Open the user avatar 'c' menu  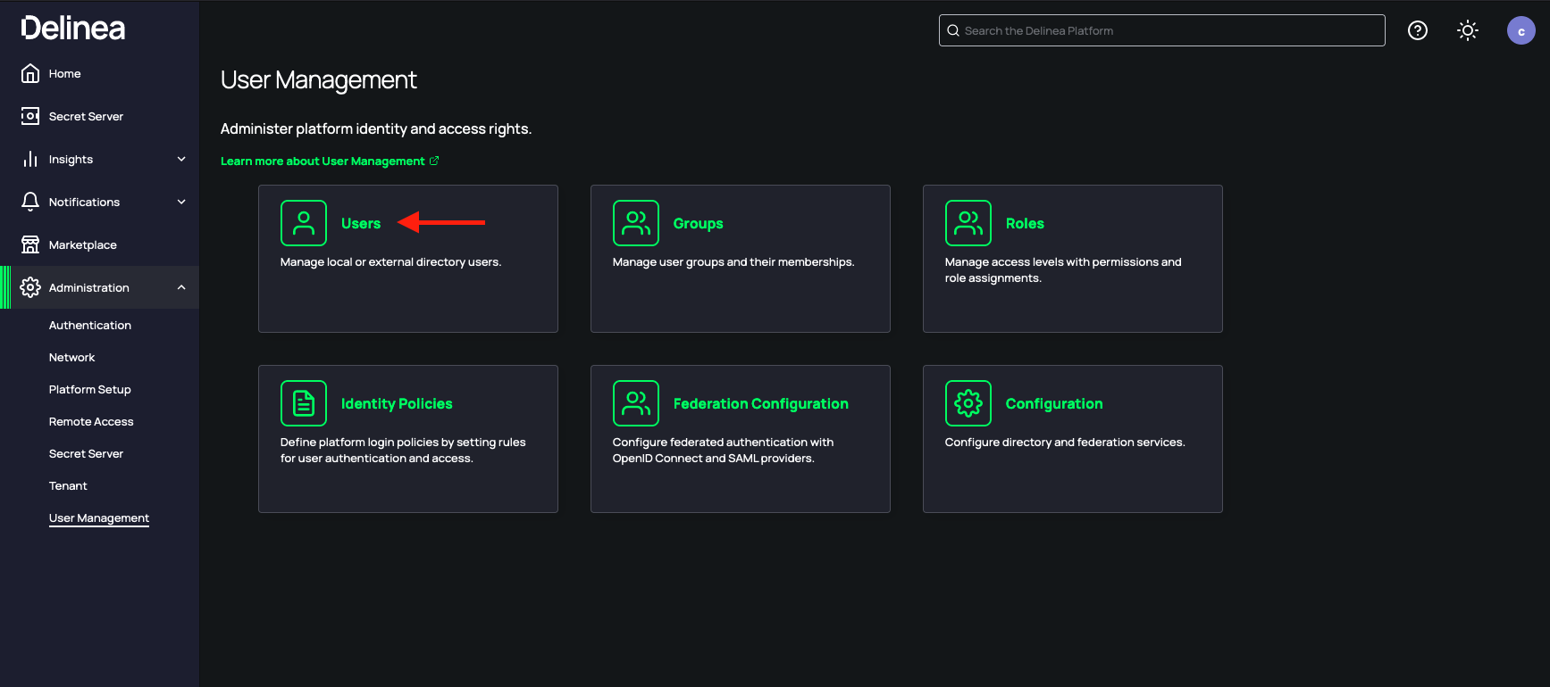tap(1521, 30)
